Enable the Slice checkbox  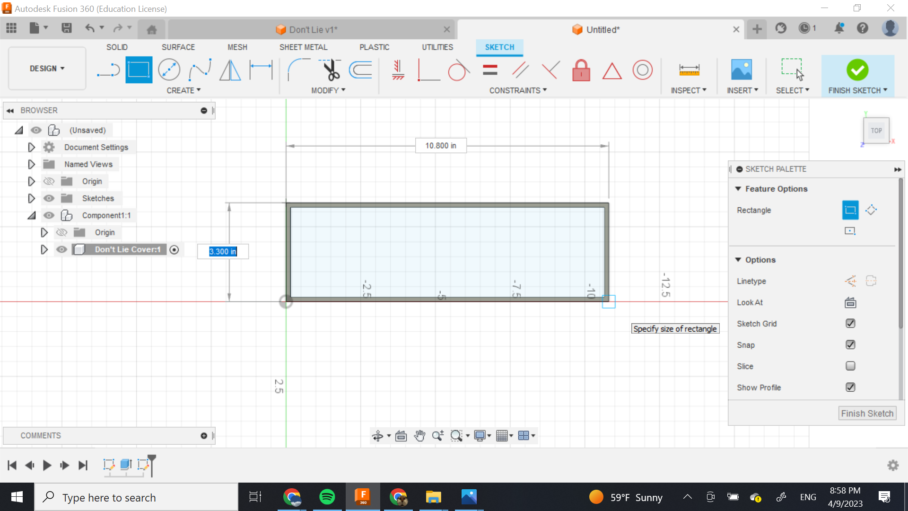tap(850, 366)
